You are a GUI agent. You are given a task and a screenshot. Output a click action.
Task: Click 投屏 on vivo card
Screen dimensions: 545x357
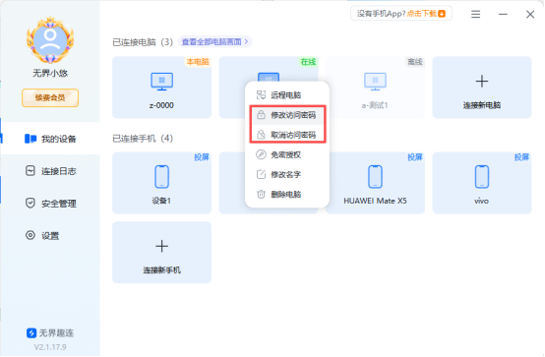(x=521, y=157)
